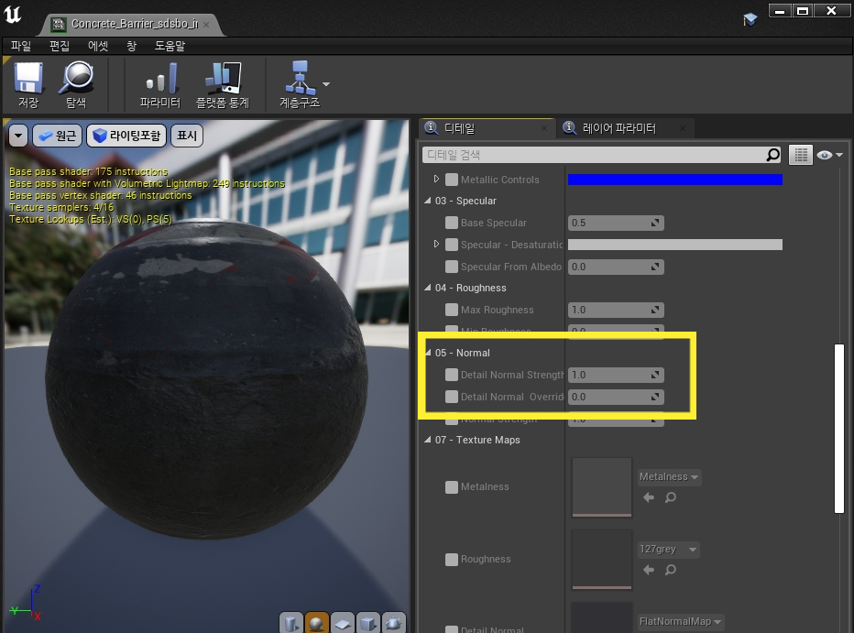The height and width of the screenshot is (633, 854).
Task: Click the blue Metallic Controls color swatch
Action: point(674,179)
